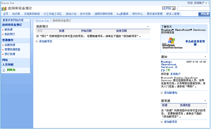Click the plus icon beside 添加新通知
The image size is (211, 129).
162,92
